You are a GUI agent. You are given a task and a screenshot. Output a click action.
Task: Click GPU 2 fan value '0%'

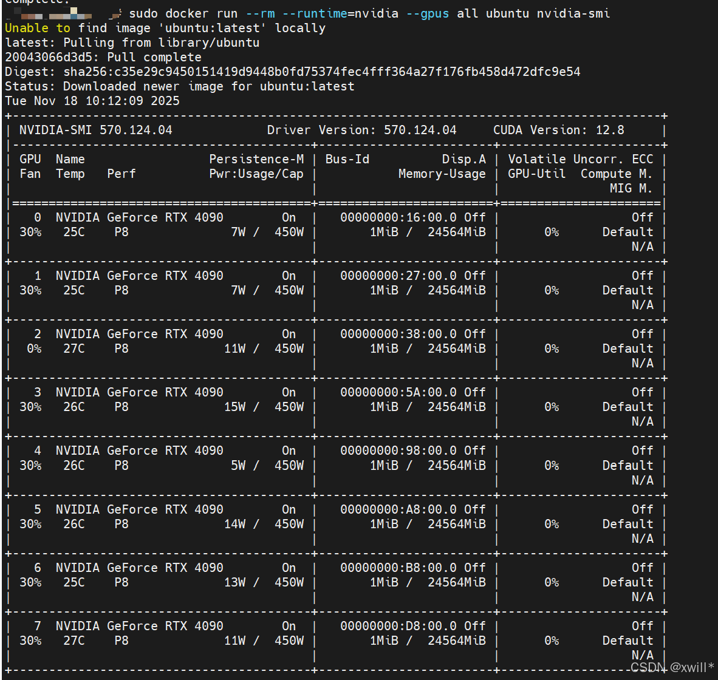[x=35, y=348]
